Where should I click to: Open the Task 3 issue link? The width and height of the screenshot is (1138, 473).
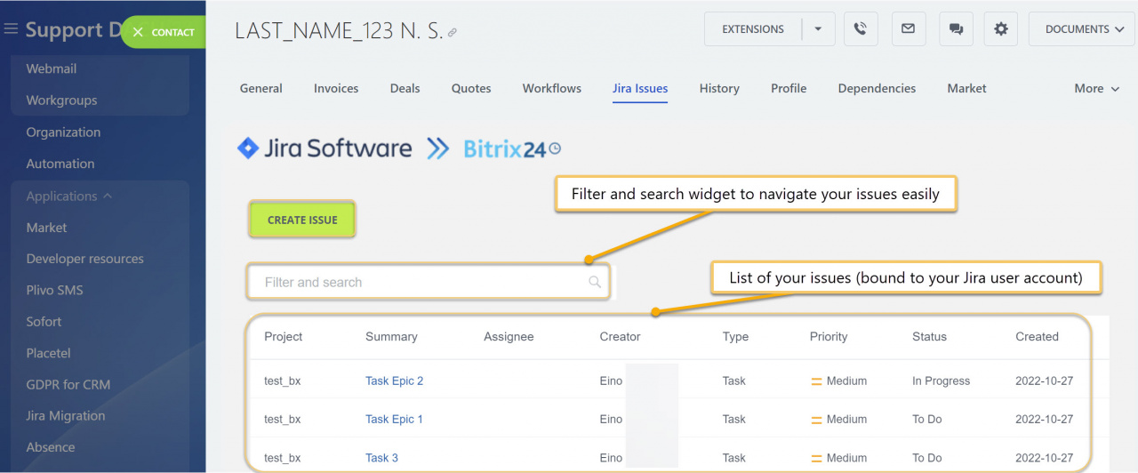[x=381, y=458]
